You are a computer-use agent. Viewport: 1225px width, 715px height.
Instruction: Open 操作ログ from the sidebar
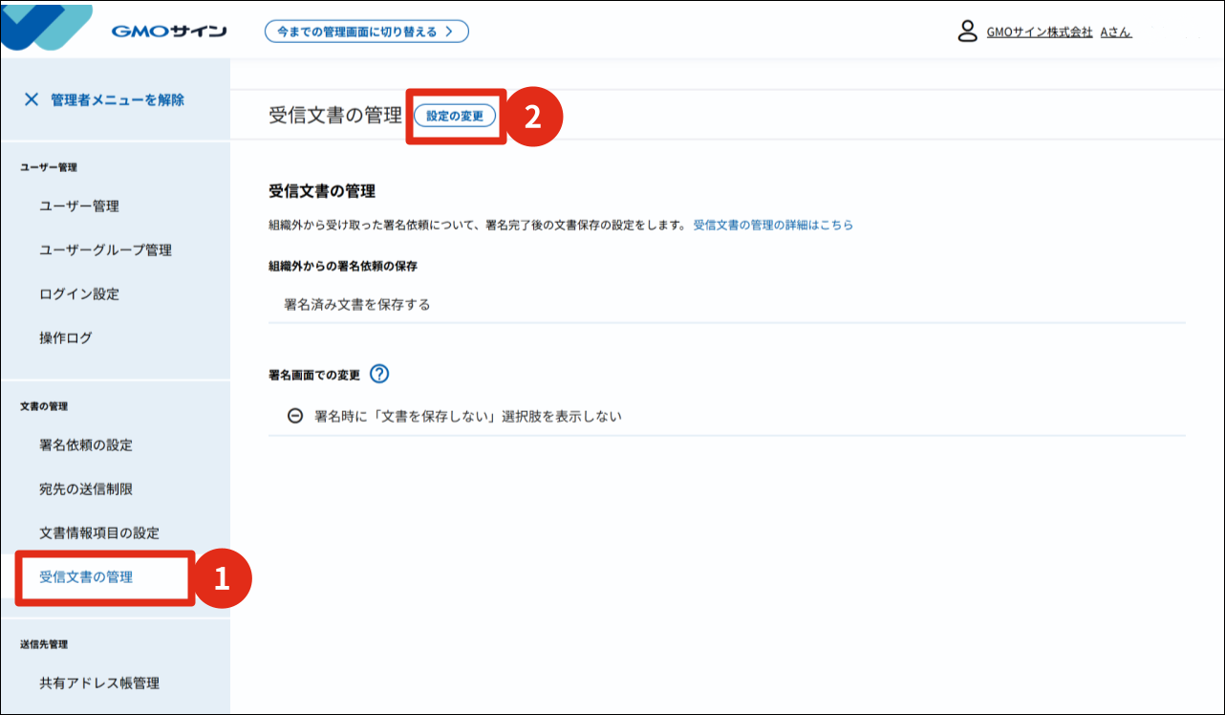(x=66, y=338)
